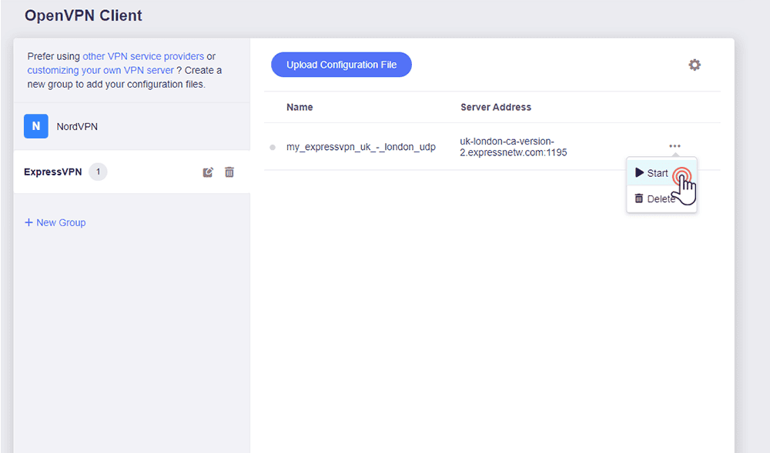This screenshot has height=453, width=770.
Task: Click the status dot beside my_expressvpn_uk_-_london_udp
Action: pyautogui.click(x=273, y=147)
